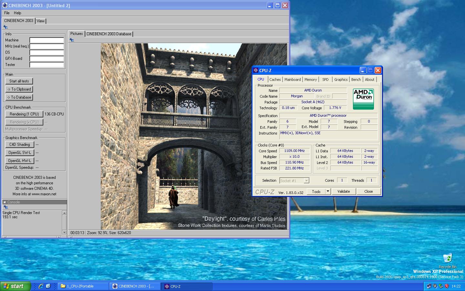Open the Memory tab in CPU-Z
The image size is (465, 291).
pyautogui.click(x=311, y=80)
